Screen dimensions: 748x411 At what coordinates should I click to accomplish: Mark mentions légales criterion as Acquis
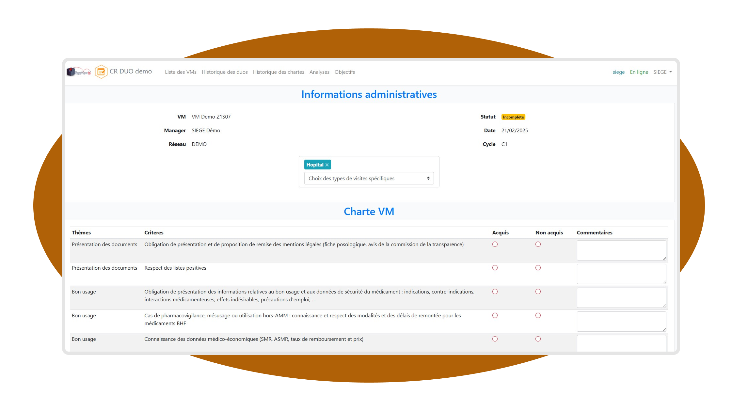pyautogui.click(x=495, y=245)
